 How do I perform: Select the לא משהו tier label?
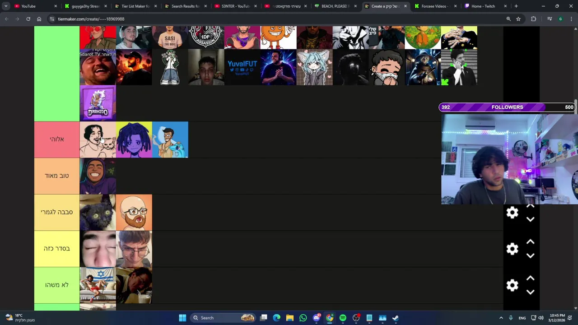coord(57,285)
